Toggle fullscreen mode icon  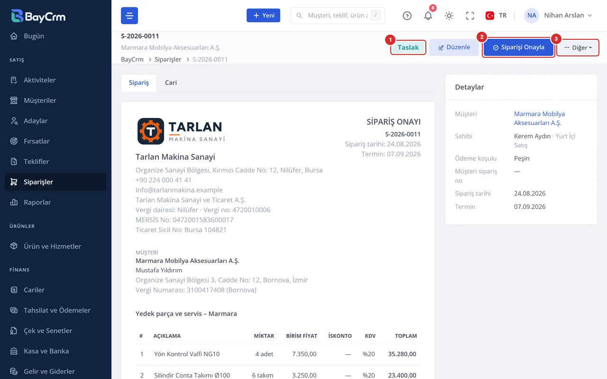pyautogui.click(x=470, y=16)
